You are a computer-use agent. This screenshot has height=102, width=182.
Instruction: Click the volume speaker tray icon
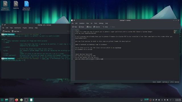click(x=159, y=100)
